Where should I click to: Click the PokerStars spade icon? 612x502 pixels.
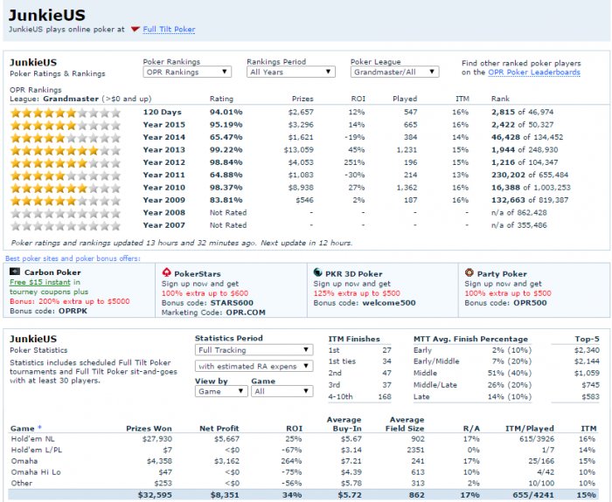click(x=167, y=272)
